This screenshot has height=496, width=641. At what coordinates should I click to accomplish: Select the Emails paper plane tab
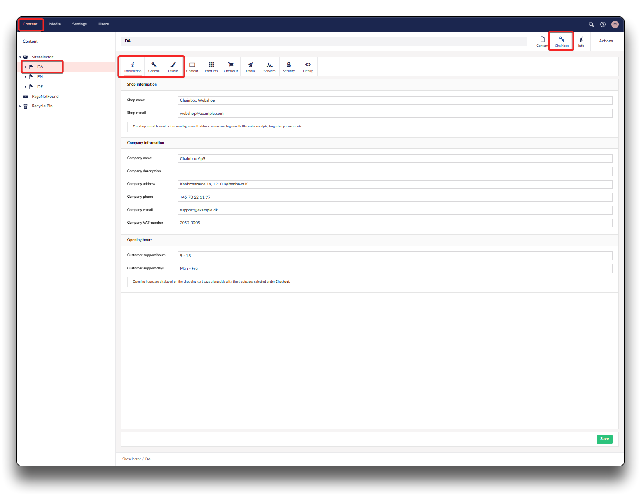[x=250, y=67]
